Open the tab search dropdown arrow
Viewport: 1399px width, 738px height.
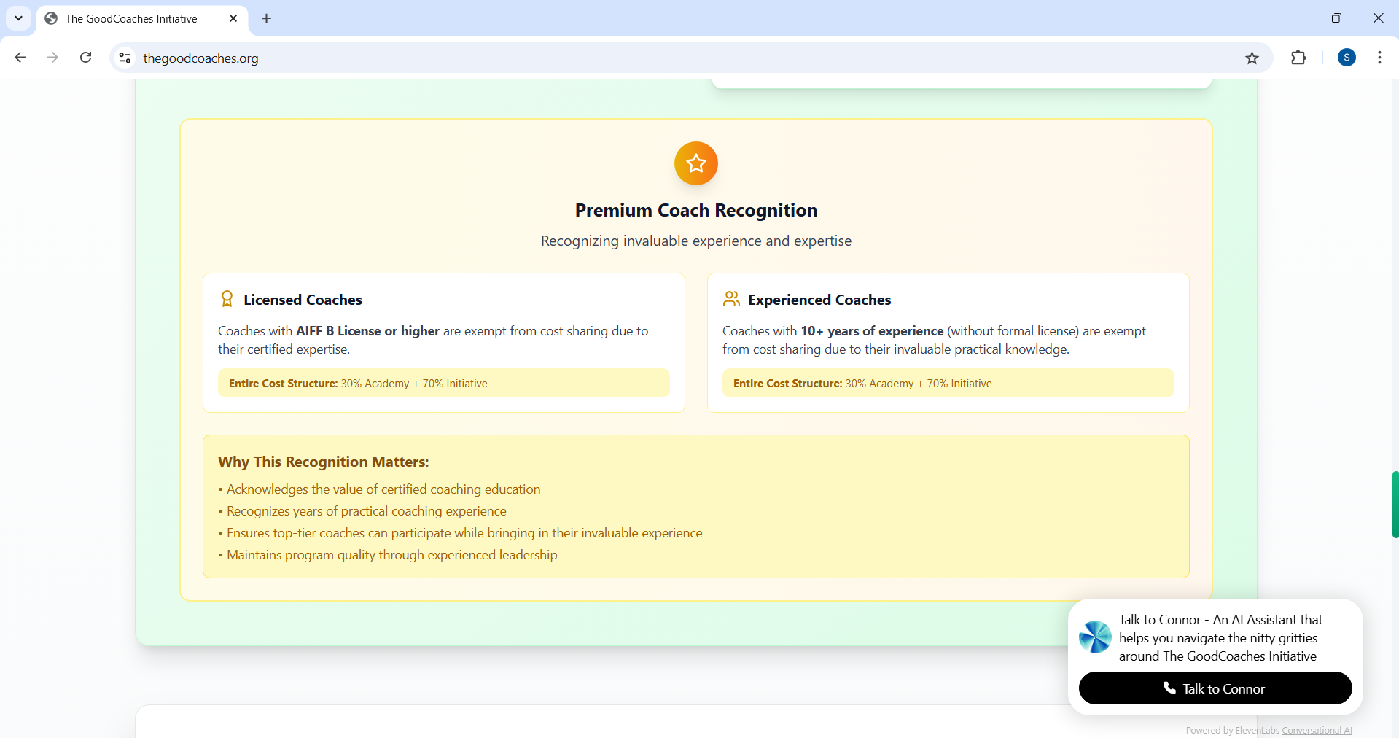click(x=18, y=18)
